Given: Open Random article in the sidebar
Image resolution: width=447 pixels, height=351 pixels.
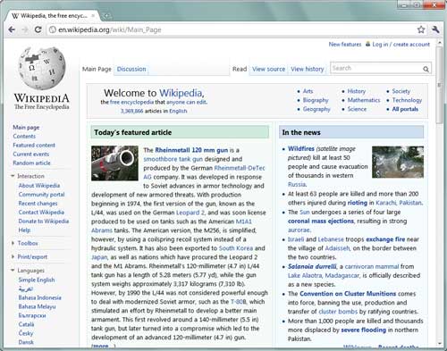Looking at the screenshot, I should tap(31, 163).
